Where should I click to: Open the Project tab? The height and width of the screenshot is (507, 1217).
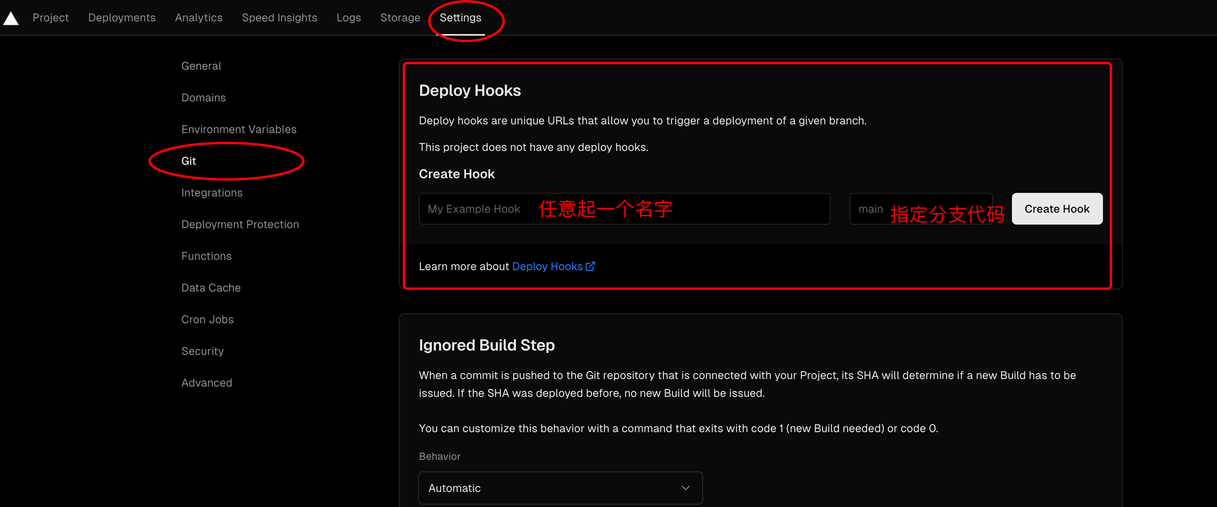[51, 17]
